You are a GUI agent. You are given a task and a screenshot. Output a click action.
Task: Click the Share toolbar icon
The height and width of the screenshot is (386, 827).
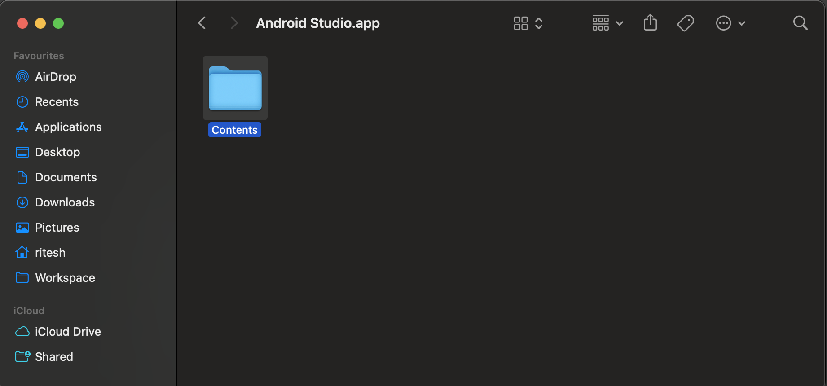click(x=650, y=22)
